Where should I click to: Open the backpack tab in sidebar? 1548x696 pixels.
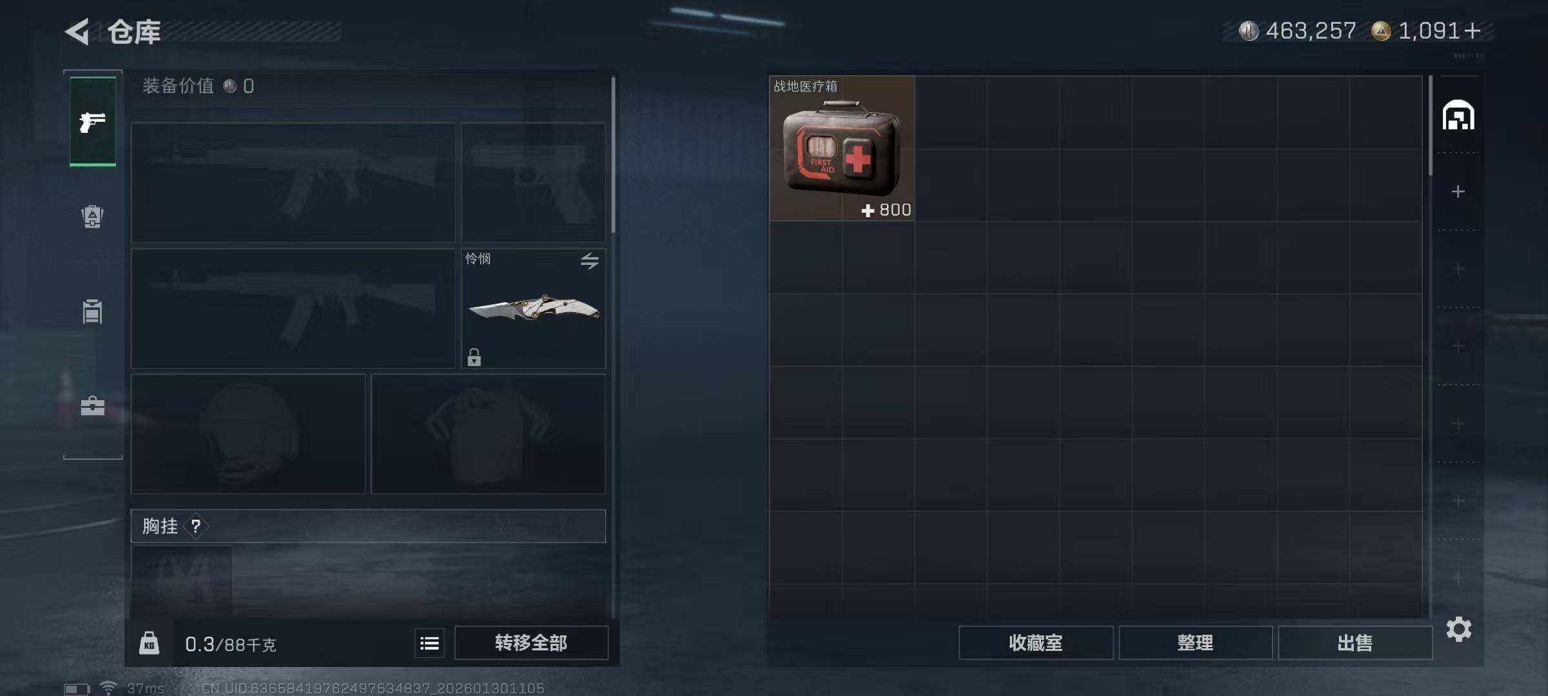point(92,217)
